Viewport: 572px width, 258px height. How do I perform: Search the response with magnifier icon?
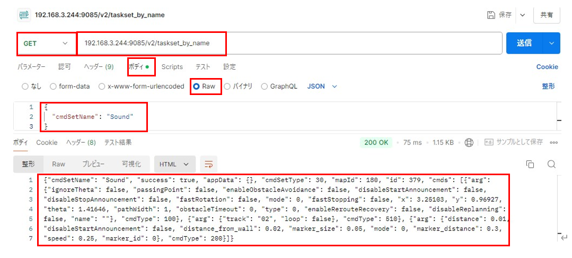point(551,164)
